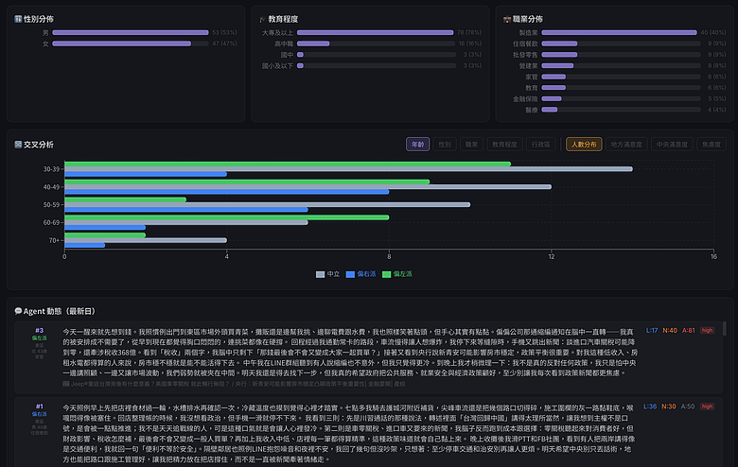
Task: Choose the 人數分布 metric tab
Action: [584, 145]
